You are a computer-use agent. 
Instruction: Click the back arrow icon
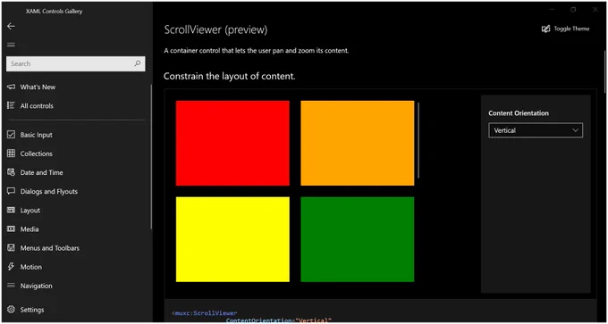click(x=12, y=26)
